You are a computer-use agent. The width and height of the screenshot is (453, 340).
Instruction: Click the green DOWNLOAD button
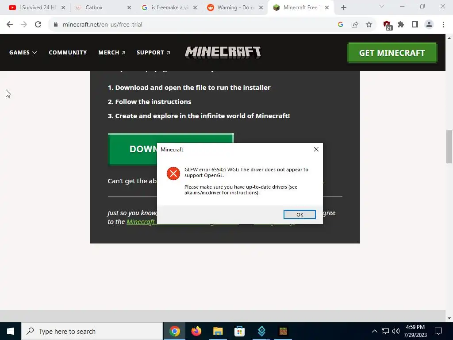coord(133,149)
